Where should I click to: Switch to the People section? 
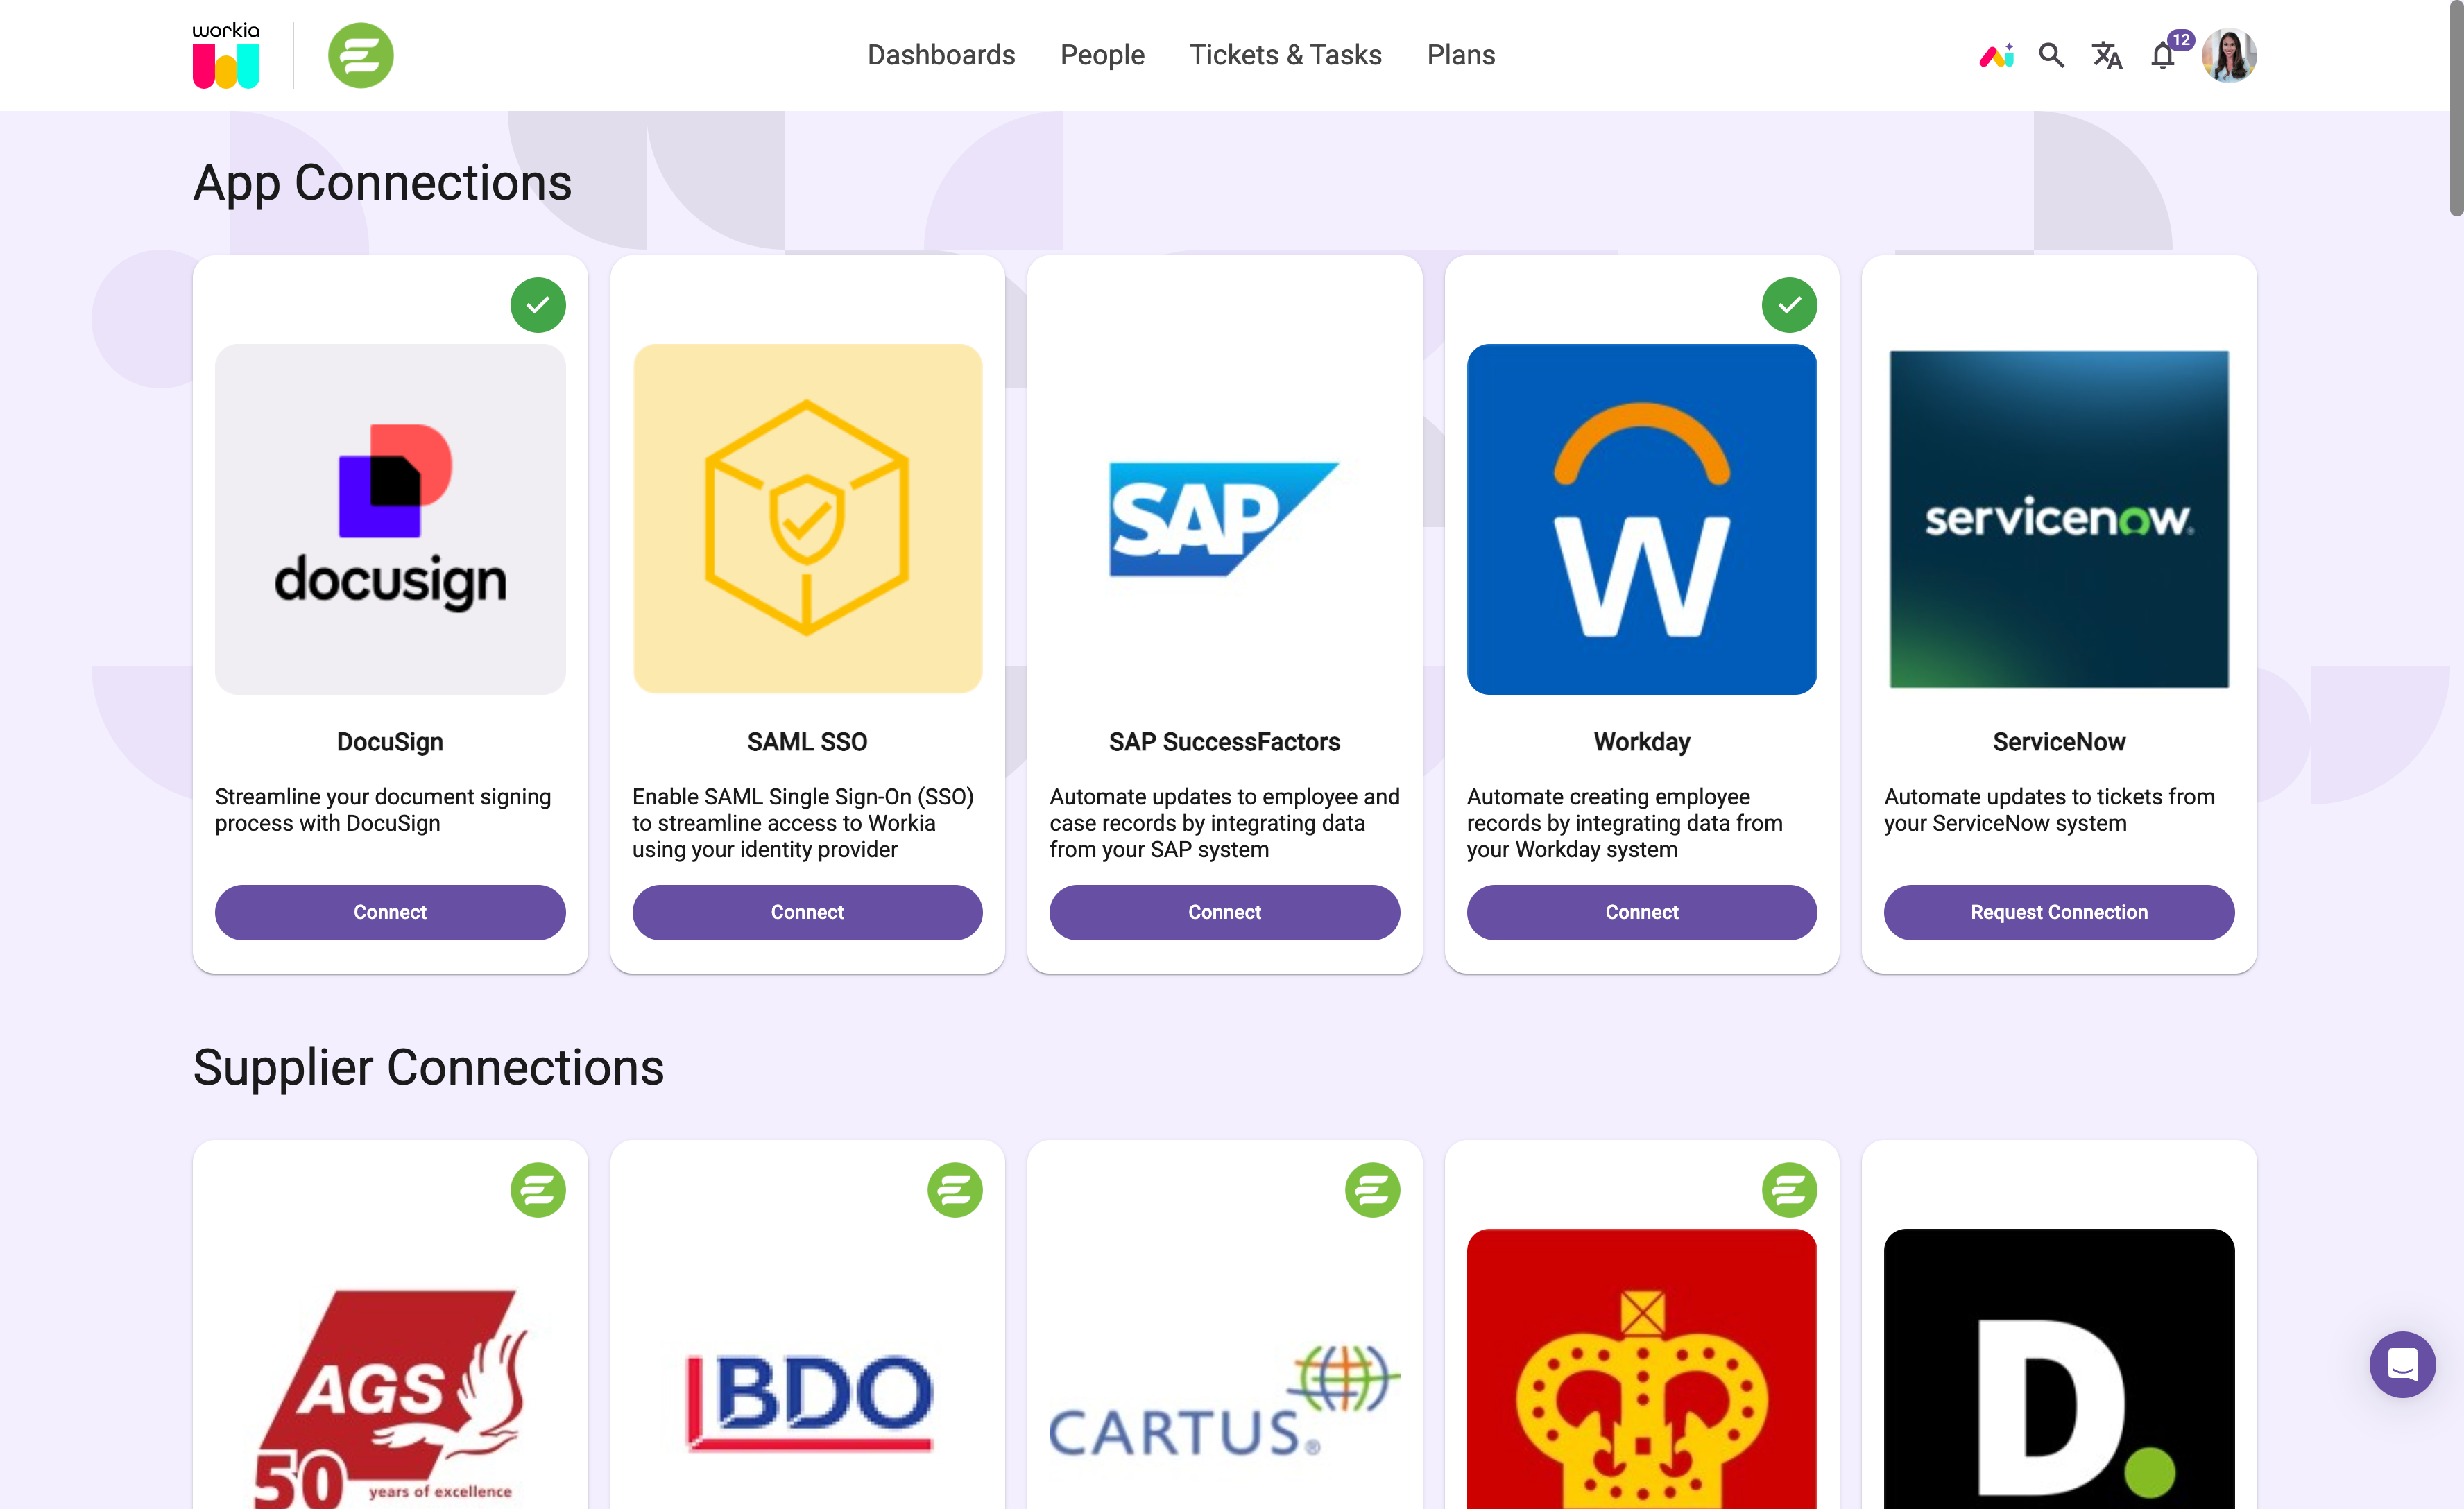click(x=1102, y=55)
